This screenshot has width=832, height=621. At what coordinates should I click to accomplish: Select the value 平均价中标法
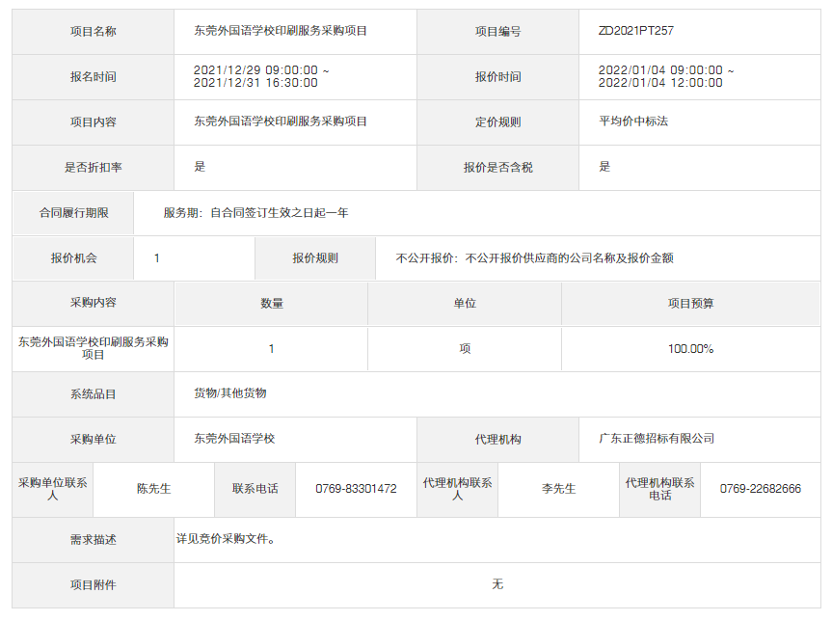pyautogui.click(x=633, y=121)
